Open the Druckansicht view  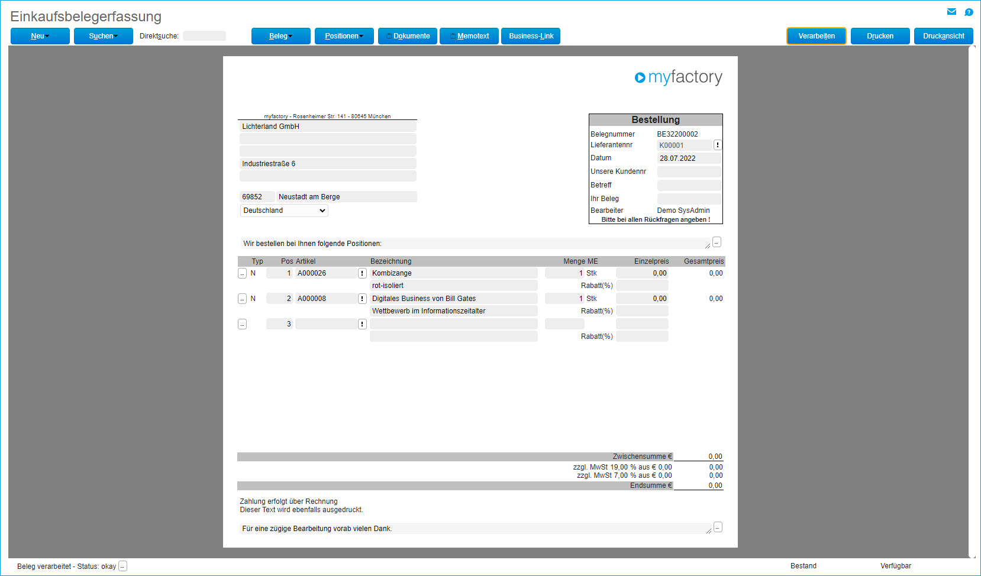click(944, 36)
